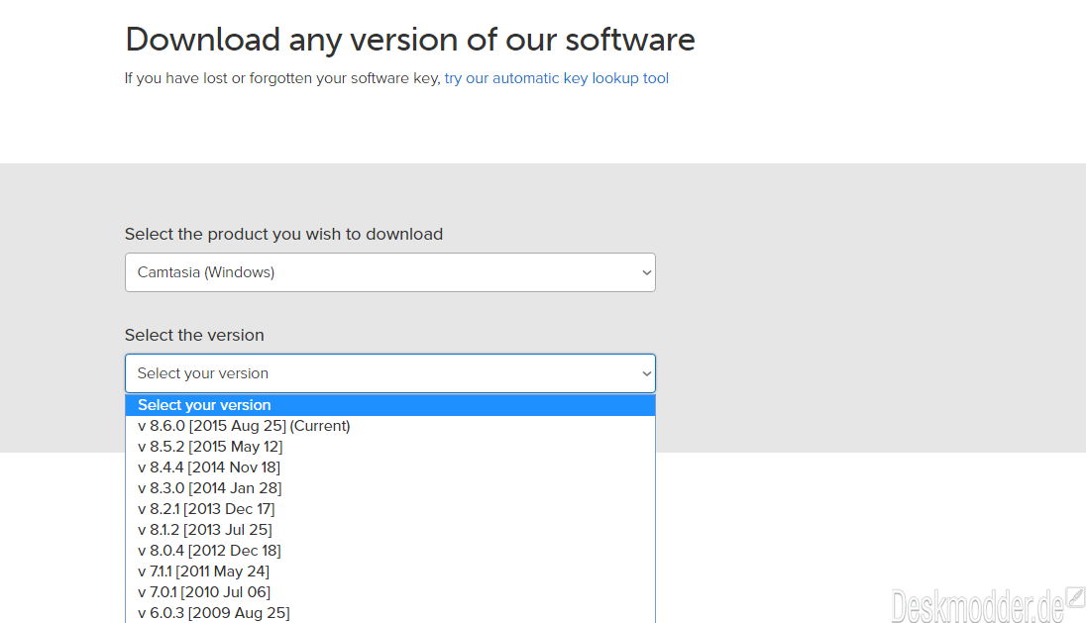Open the Camtasia (Windows) product dropdown
The width and height of the screenshot is (1086, 623).
coord(390,272)
